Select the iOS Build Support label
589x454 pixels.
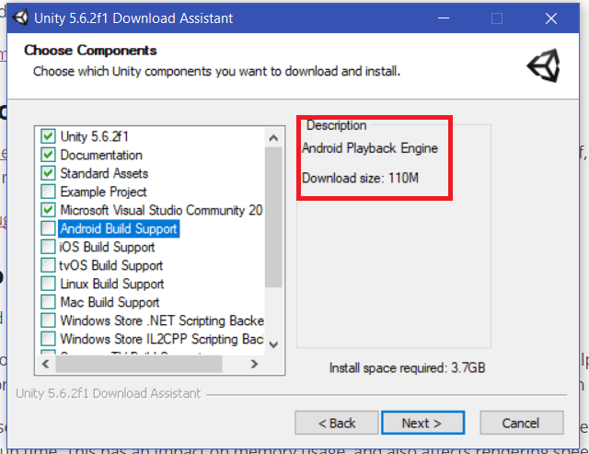pyautogui.click(x=107, y=247)
